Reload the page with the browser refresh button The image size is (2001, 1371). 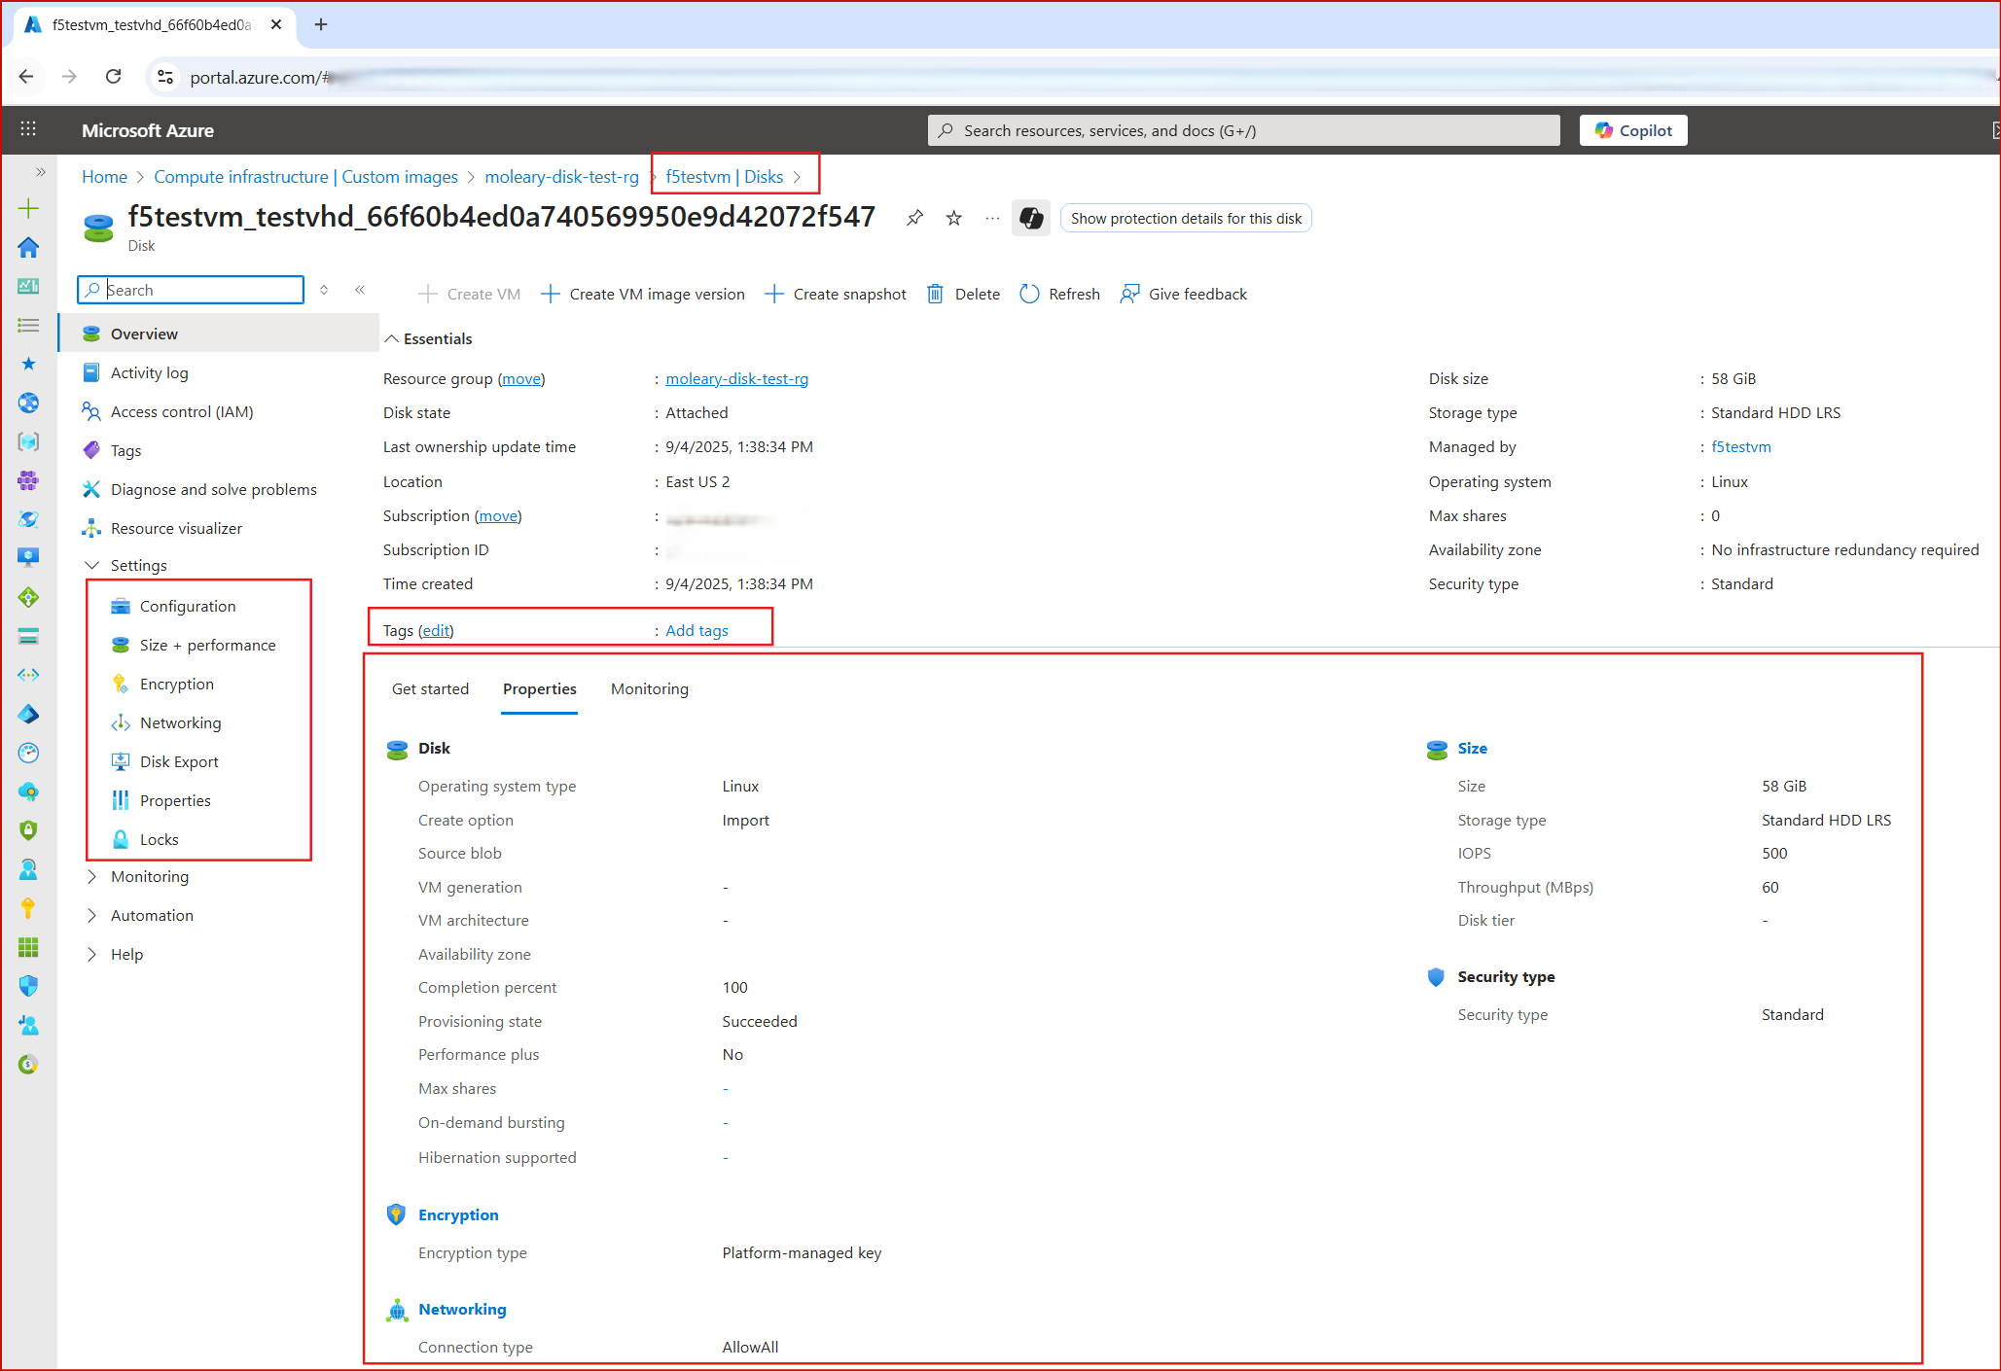coord(114,77)
